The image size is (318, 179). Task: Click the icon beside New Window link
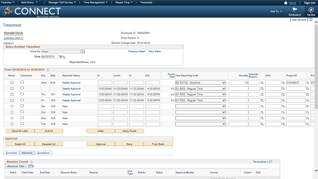tap(311, 20)
